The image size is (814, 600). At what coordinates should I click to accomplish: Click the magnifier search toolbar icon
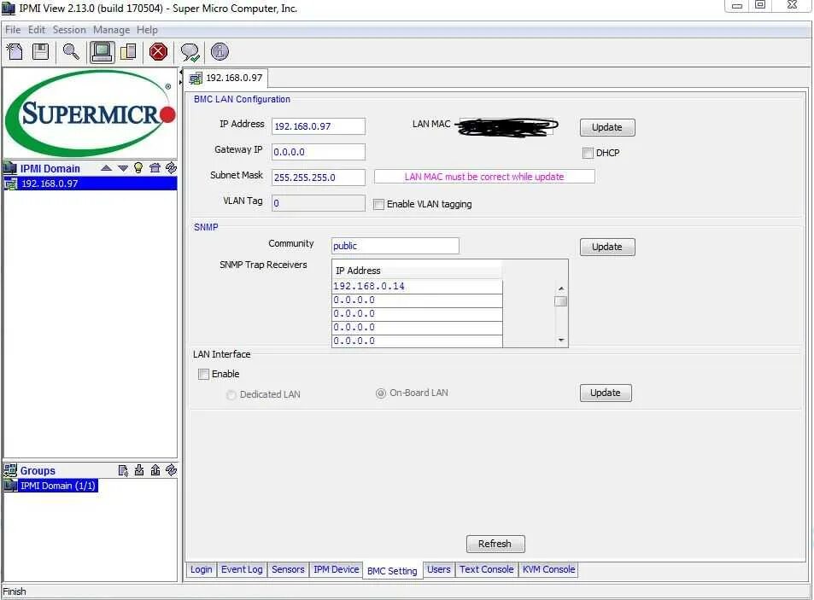tap(71, 52)
